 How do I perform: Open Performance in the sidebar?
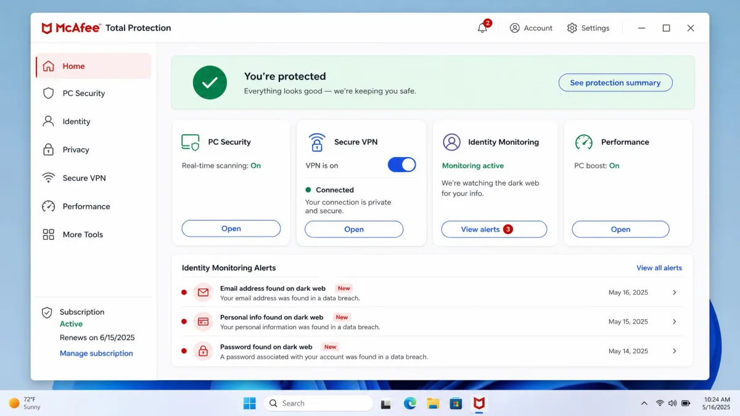93,206
